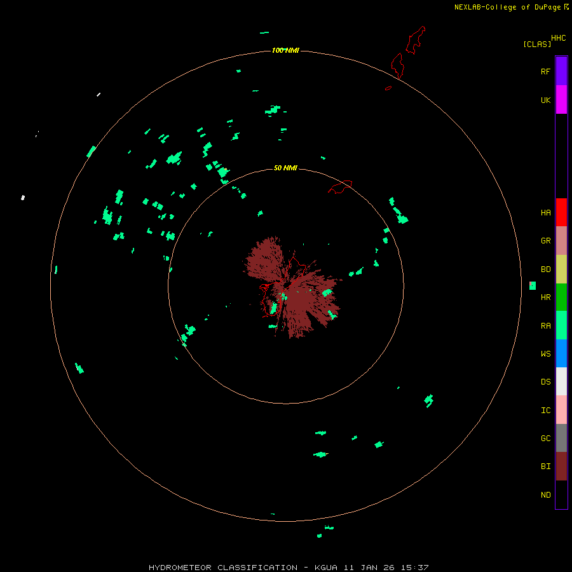Click the WS legend label
Viewport: 572px width, 572px height.
[x=545, y=353]
